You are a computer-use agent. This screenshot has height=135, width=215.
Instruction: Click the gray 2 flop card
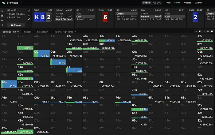49,17
